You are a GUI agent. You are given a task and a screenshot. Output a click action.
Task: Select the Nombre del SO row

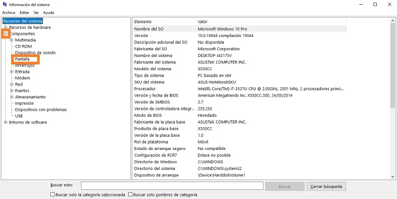tap(239, 29)
